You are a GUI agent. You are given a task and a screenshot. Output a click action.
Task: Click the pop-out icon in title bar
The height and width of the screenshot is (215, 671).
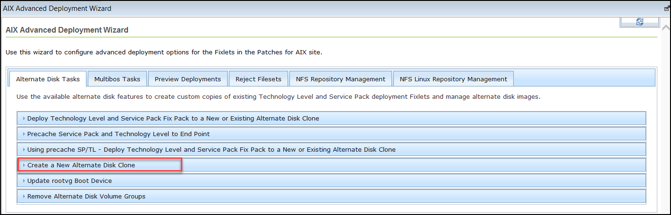[667, 9]
